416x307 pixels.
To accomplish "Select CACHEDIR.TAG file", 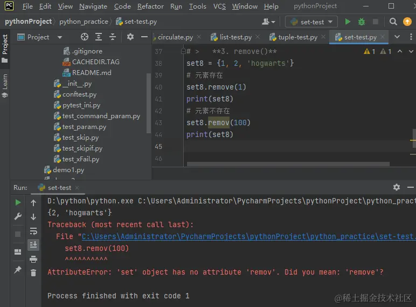I will click(x=91, y=62).
